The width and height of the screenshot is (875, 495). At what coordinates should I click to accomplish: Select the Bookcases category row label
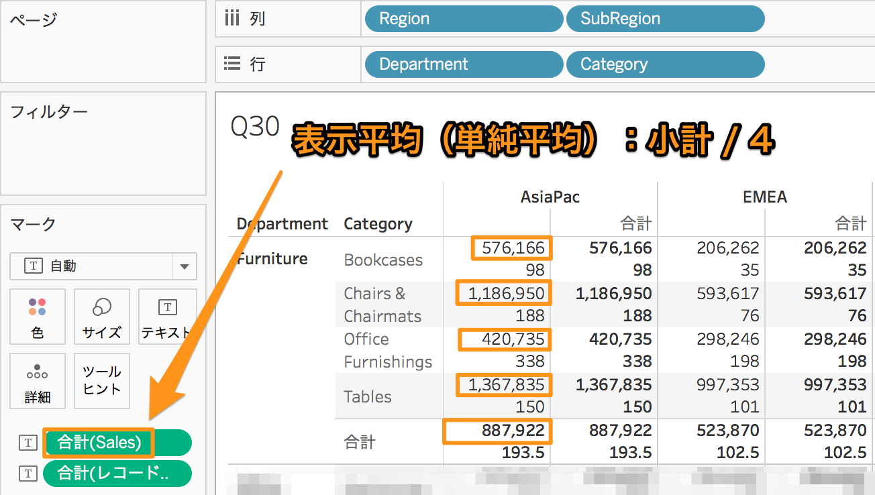[x=383, y=260]
